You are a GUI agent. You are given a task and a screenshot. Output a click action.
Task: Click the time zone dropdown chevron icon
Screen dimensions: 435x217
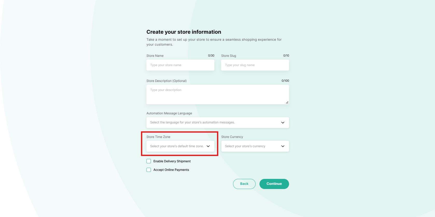tap(208, 146)
